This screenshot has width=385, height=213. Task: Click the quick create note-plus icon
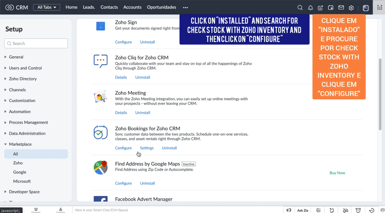point(320,8)
